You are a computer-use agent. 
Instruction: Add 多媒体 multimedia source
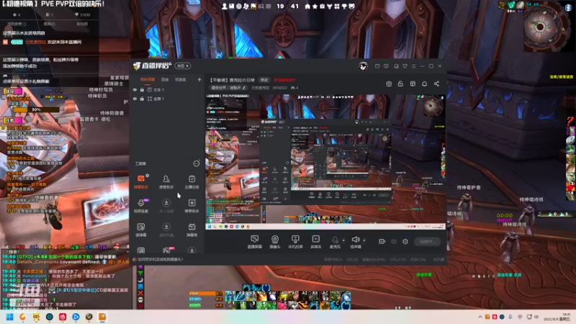[x=316, y=242]
